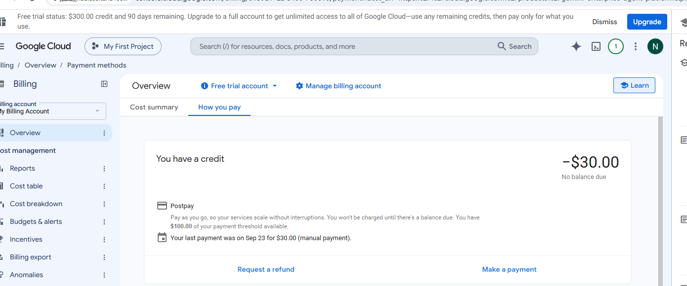Open more options for Incentives
The image size is (687, 286).
coord(104,239)
